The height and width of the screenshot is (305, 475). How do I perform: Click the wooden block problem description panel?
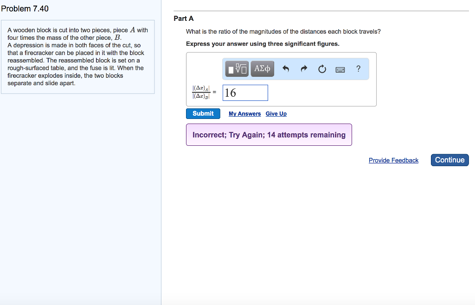coord(77,57)
